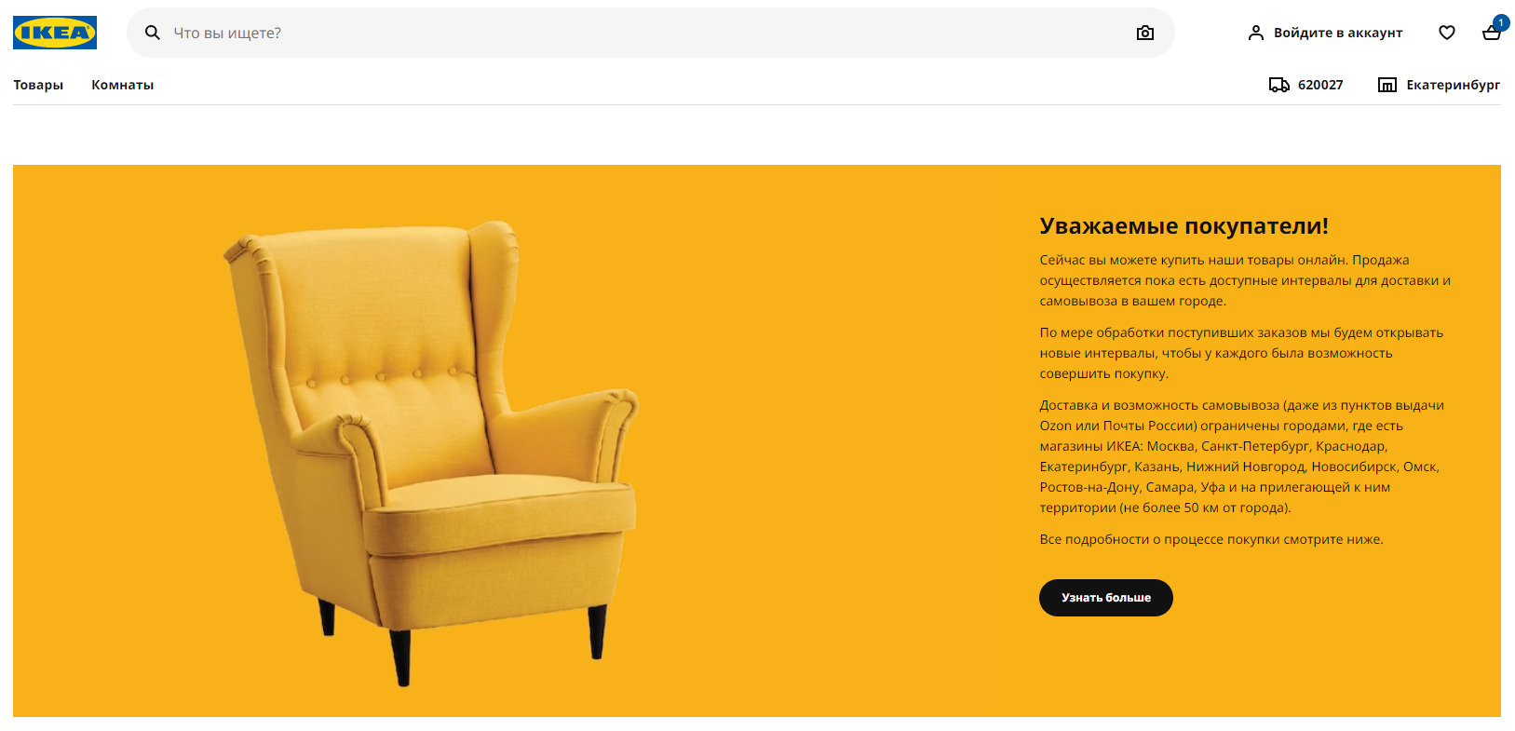
Task: Open the wishlist heart icon
Action: tap(1447, 33)
